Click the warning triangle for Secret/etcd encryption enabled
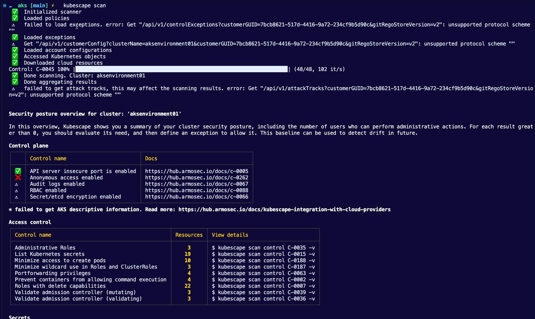The width and height of the screenshot is (535, 319). click(16, 197)
